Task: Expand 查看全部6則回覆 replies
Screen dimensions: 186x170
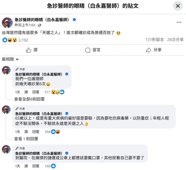Action: (29, 99)
